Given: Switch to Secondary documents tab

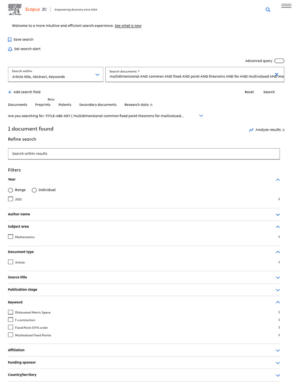Looking at the screenshot, I should tap(98, 105).
